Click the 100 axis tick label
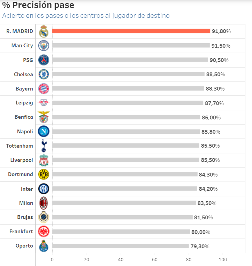Screen dimensions: 252x266 [x=223, y=260]
